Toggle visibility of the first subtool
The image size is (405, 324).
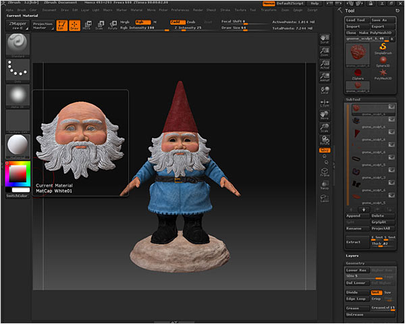[391, 107]
